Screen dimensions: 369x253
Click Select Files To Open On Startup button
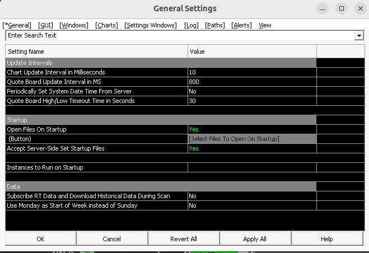253,139
